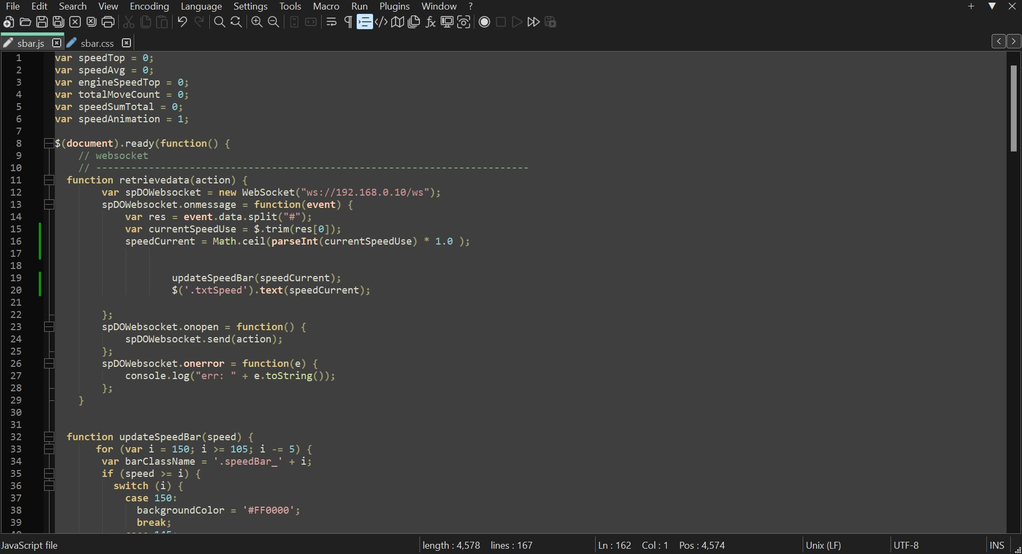Open the File menu
1022x554 pixels.
(13, 6)
